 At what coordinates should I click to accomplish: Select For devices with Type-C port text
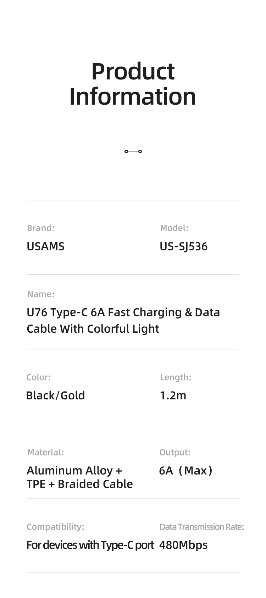pyautogui.click(x=90, y=545)
